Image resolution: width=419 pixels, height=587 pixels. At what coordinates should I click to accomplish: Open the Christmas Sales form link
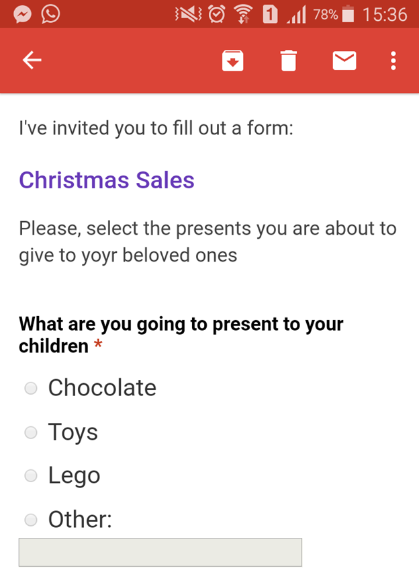106,180
